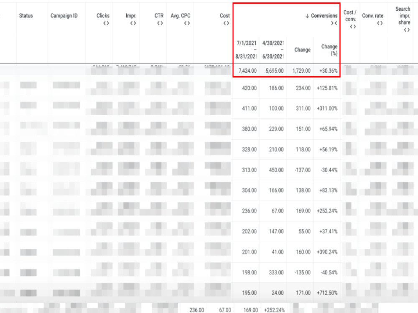Click the 24.00 prior conversions cell
Viewport: 418px width, 313px height.
coord(278,293)
